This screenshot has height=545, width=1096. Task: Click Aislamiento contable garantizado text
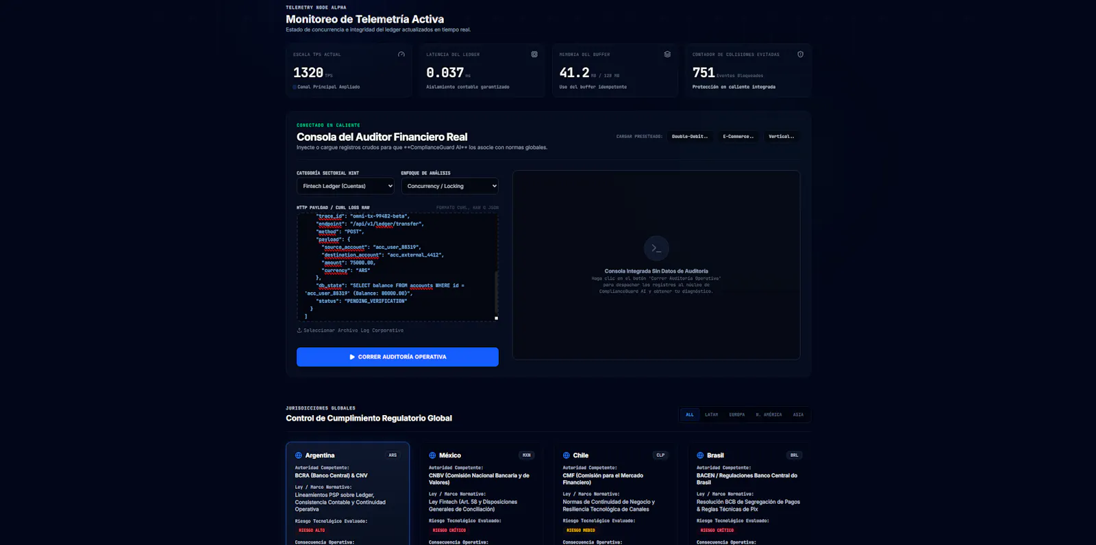click(x=468, y=87)
